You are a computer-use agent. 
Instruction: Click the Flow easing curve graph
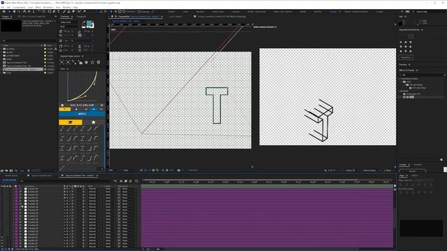click(x=82, y=86)
